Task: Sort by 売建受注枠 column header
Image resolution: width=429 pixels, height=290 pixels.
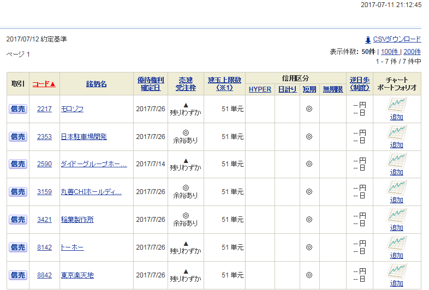Action: (x=186, y=84)
